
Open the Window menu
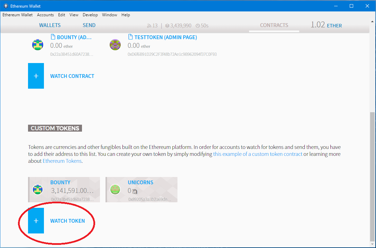(x=110, y=15)
